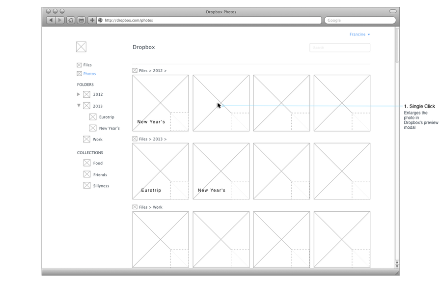Open the Photos section in sidebar

(x=90, y=74)
